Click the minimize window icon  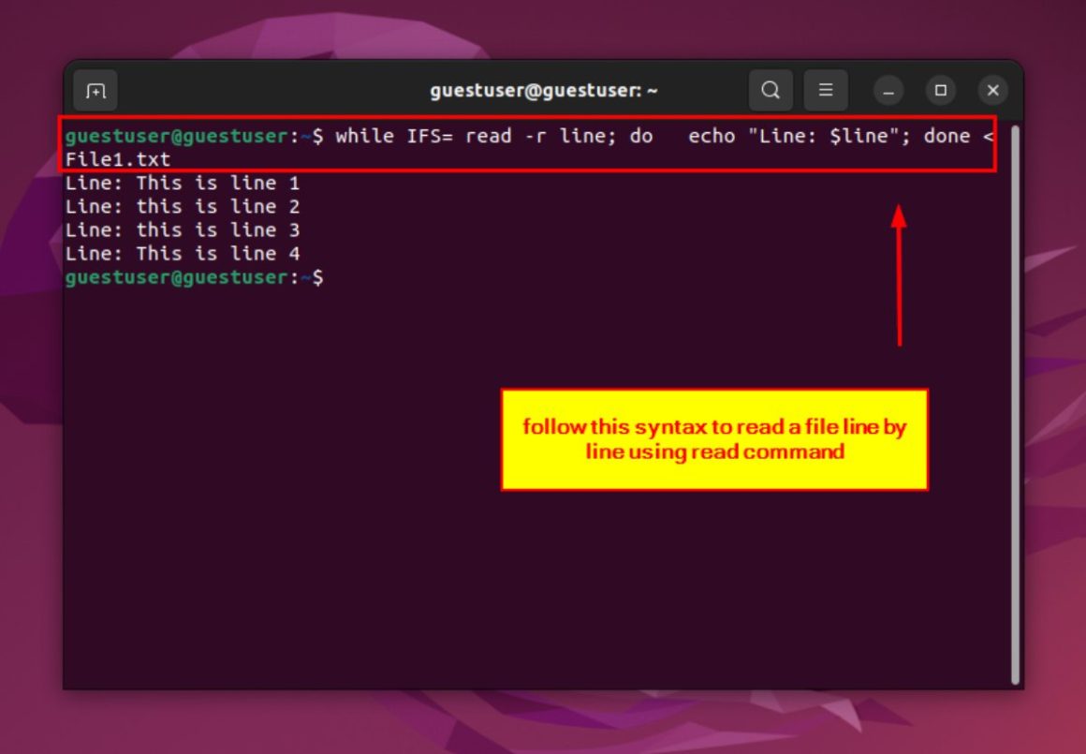pyautogui.click(x=887, y=90)
